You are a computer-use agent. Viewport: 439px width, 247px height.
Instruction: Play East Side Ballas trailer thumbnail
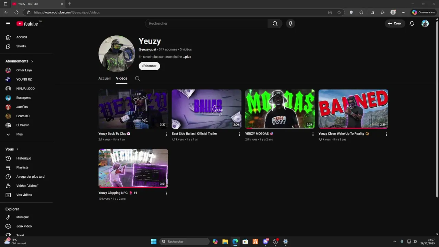[x=206, y=109]
